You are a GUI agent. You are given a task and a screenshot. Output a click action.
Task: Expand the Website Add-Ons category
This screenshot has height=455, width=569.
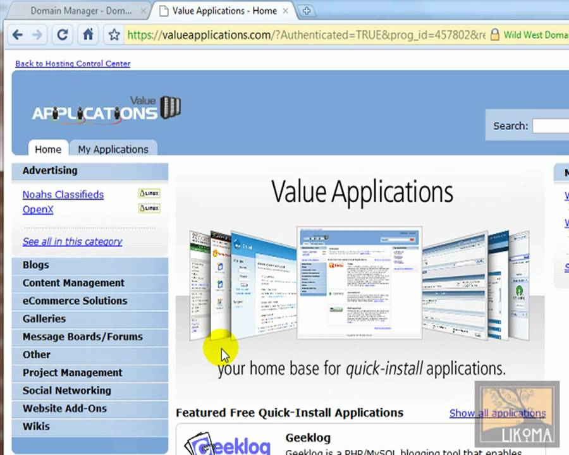tap(90, 409)
